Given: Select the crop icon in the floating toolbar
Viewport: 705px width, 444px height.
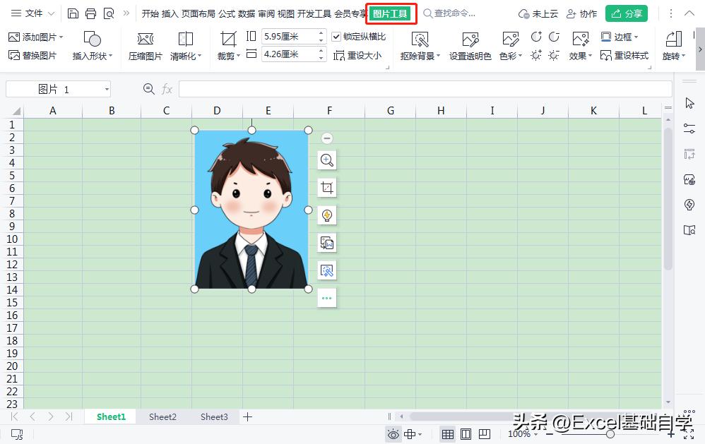Looking at the screenshot, I should pos(326,187).
